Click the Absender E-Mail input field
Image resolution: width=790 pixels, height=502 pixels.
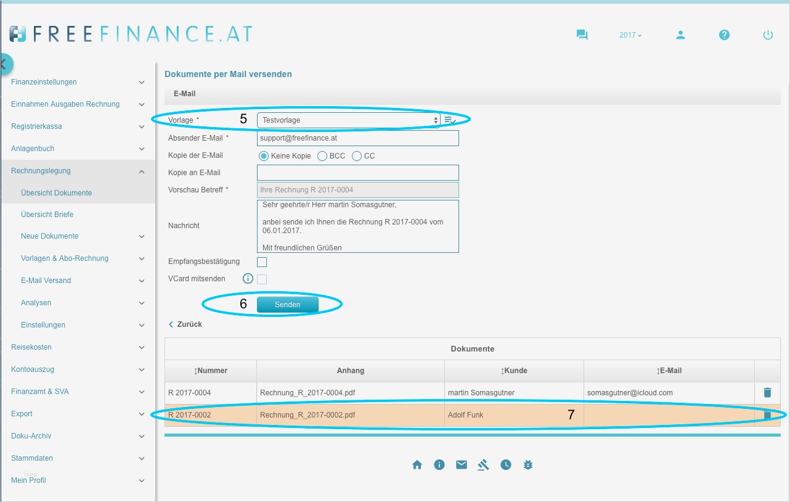[x=357, y=138]
